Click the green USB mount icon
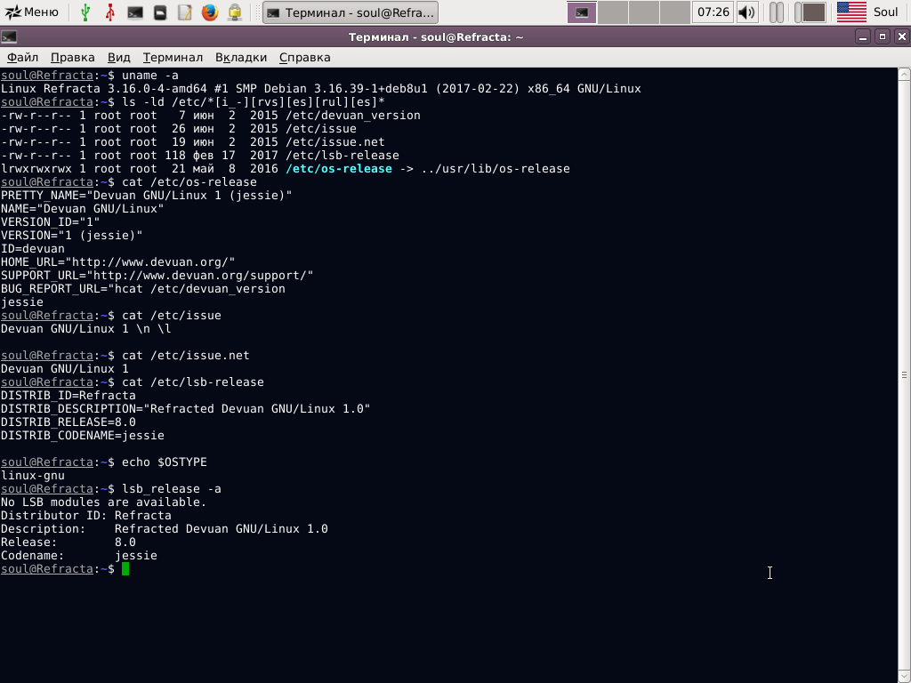The width and height of the screenshot is (911, 683). click(85, 12)
